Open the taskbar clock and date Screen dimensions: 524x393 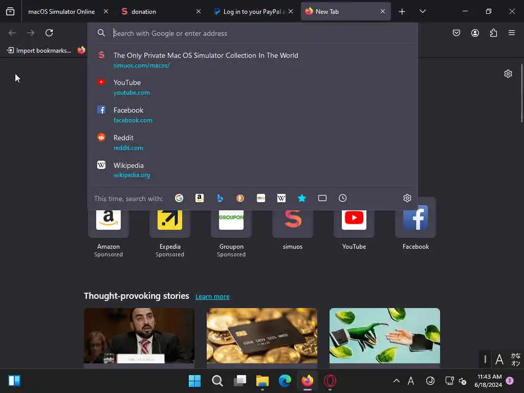(x=488, y=381)
